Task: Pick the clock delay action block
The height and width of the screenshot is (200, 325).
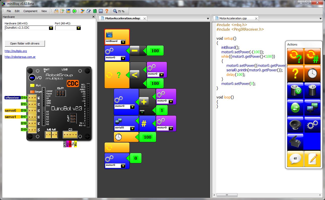Action: [312, 73]
